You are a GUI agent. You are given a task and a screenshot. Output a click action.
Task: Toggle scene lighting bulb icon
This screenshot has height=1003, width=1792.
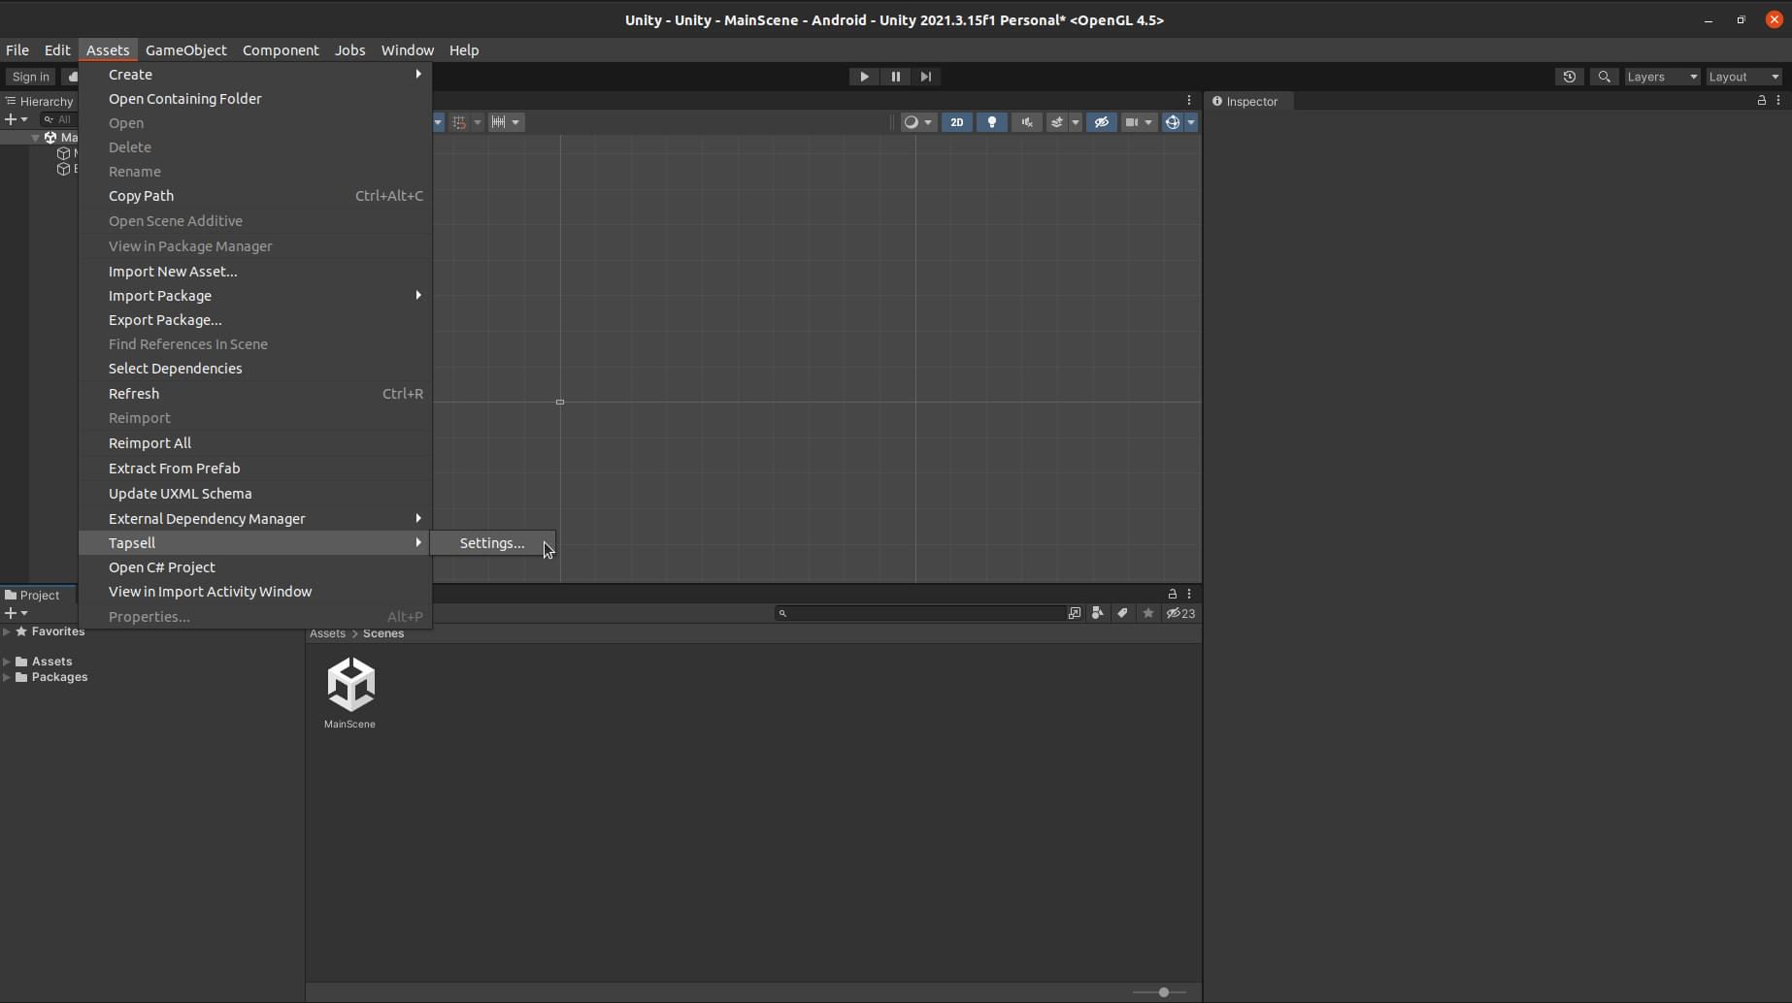click(991, 122)
